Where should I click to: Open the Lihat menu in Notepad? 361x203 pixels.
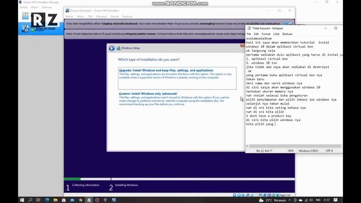tap(276, 34)
